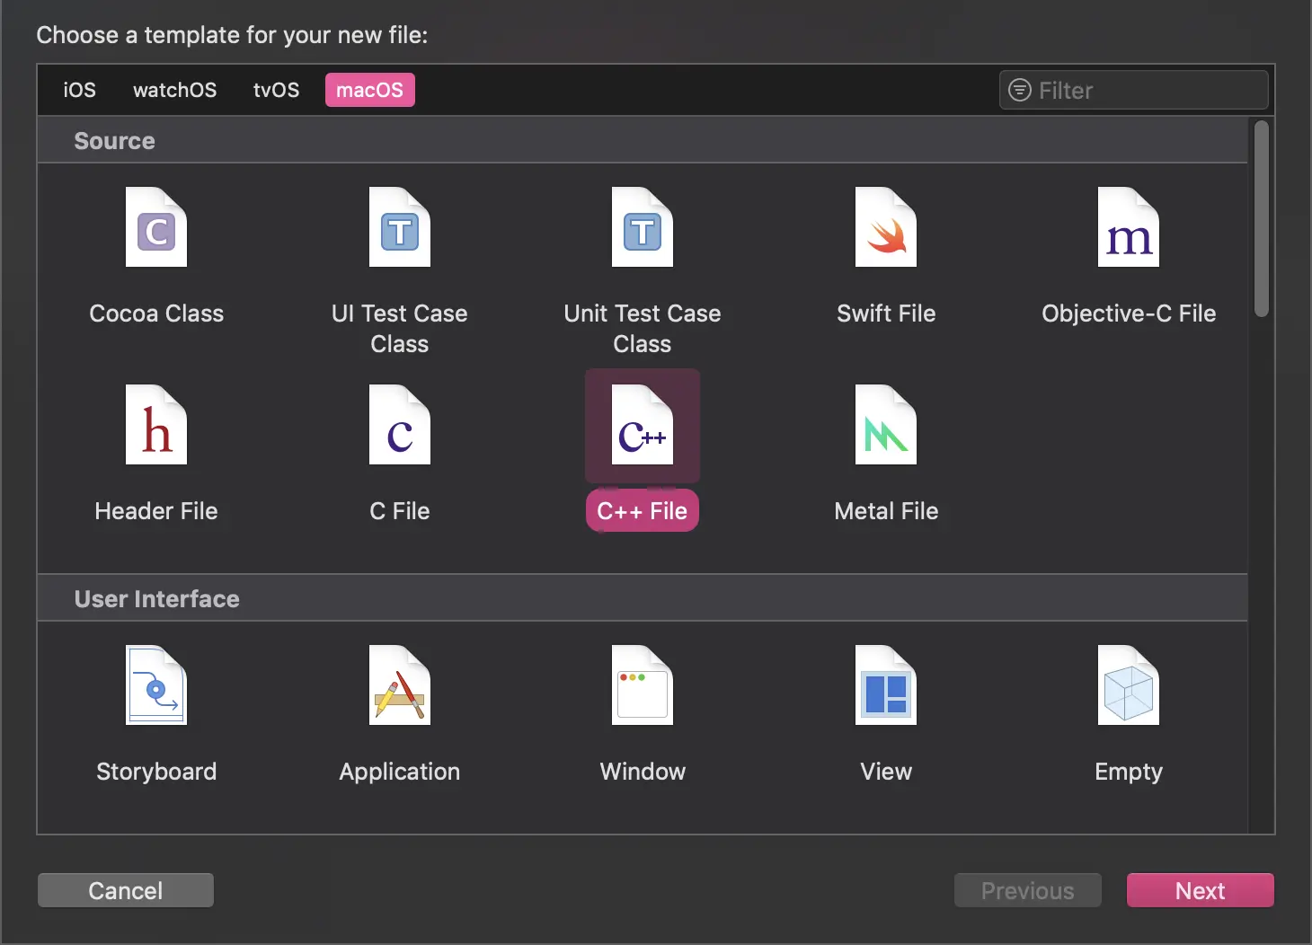Viewport: 1312px width, 945px height.
Task: Click the Previous button
Action: point(1028,890)
